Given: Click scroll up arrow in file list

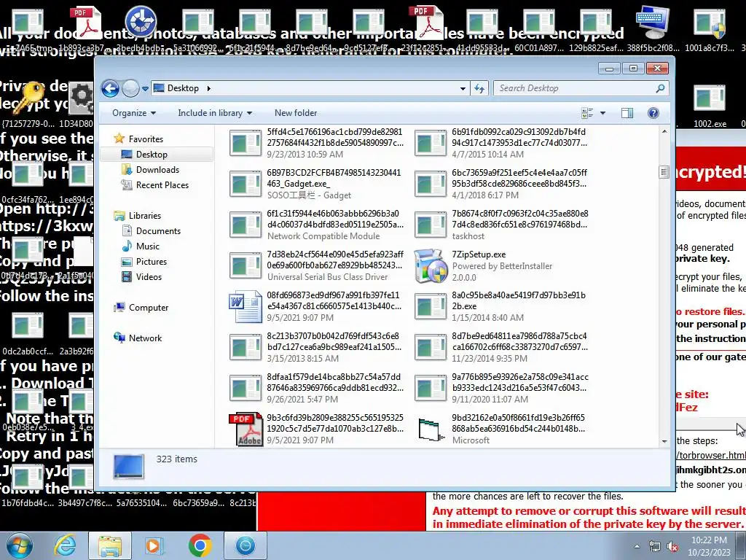Looking at the screenshot, I should click(664, 131).
